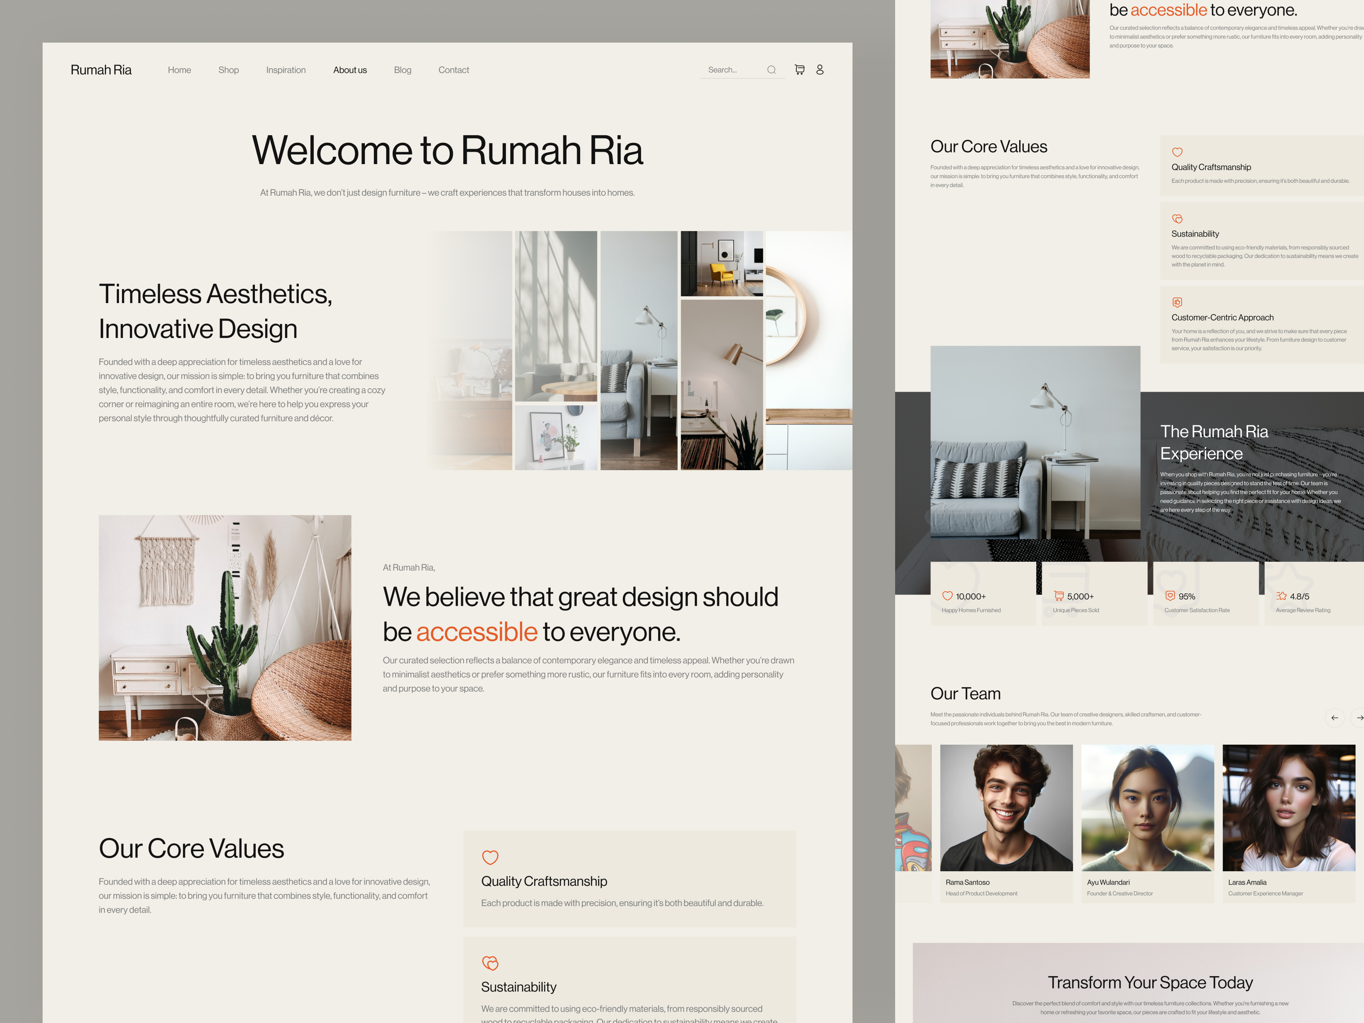Click the Sustainability hearts icon in left page

[490, 962]
